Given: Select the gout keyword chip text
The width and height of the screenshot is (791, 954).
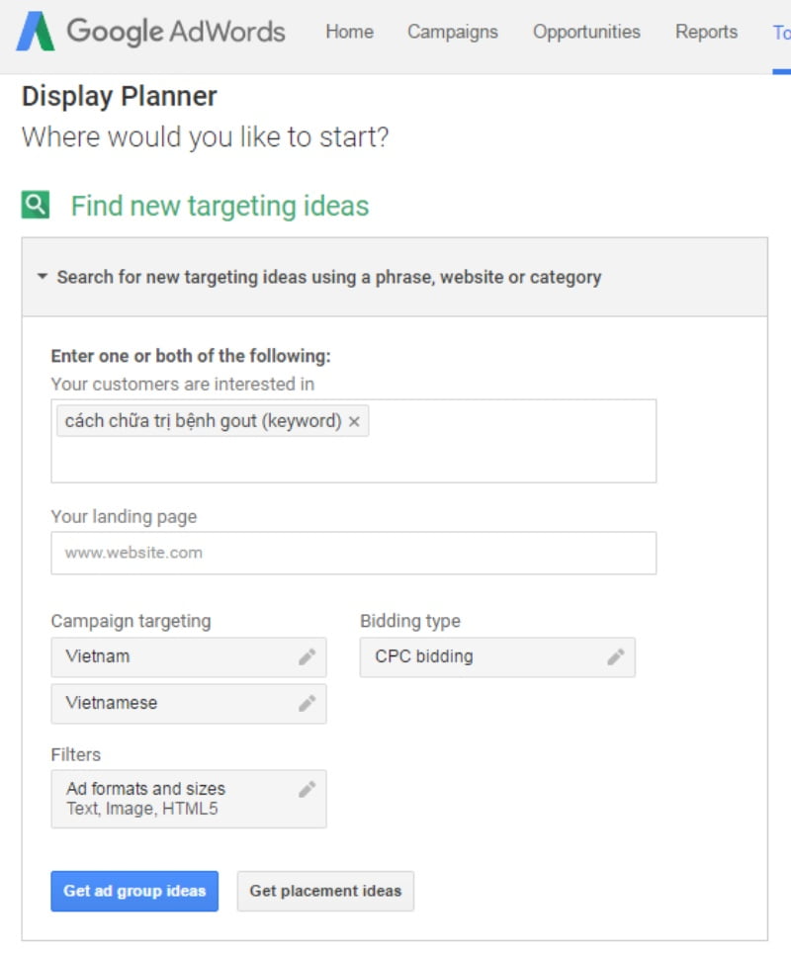Looking at the screenshot, I should [x=203, y=421].
